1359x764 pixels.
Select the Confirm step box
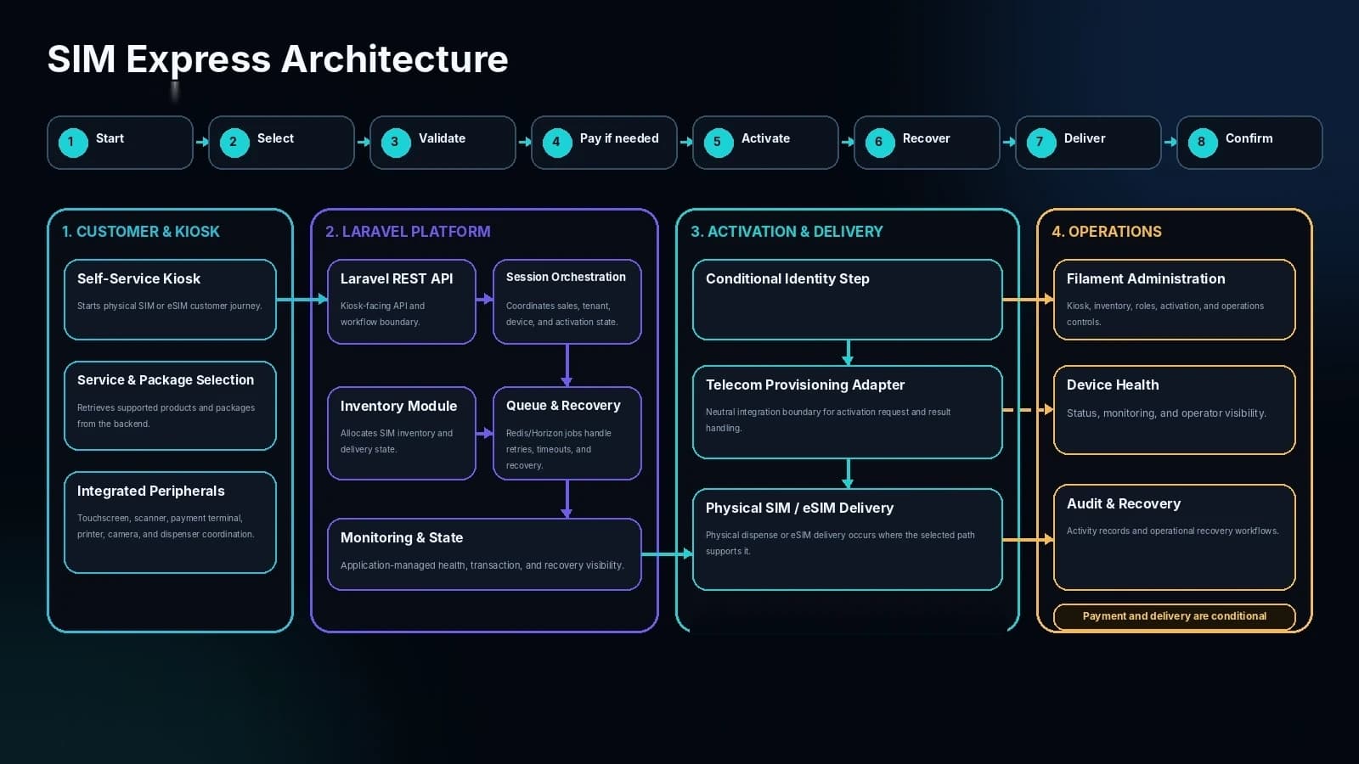pos(1249,143)
